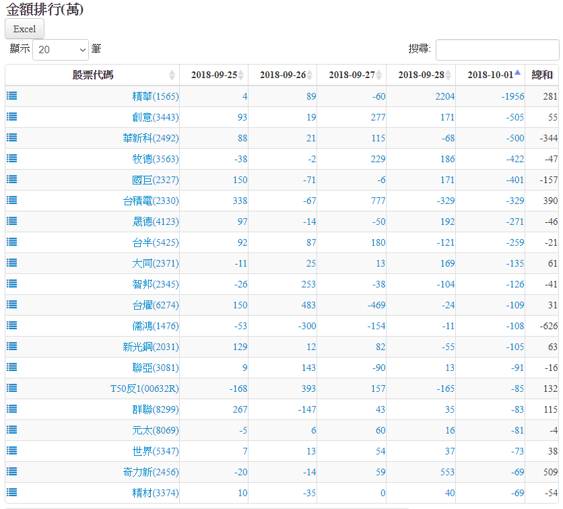
Task: Click the list icon beside 奇力新(2456)
Action: 12,471
